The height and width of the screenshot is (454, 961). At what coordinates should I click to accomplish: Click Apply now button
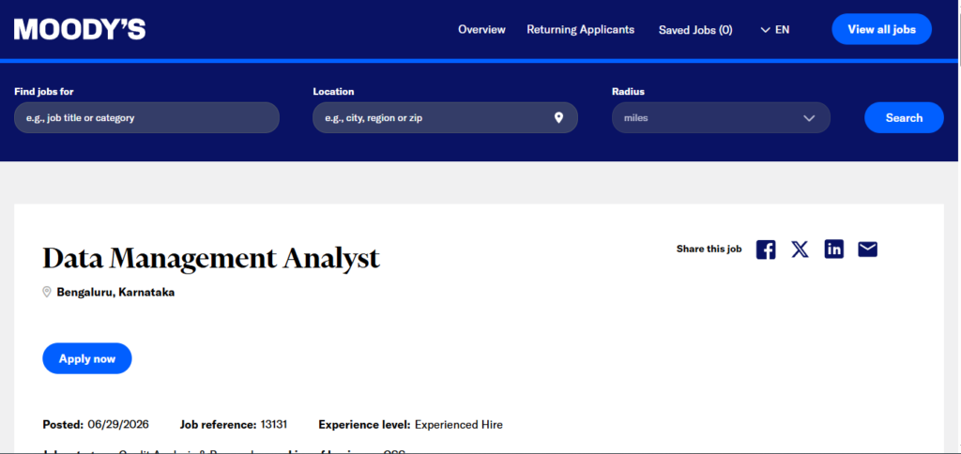87,358
